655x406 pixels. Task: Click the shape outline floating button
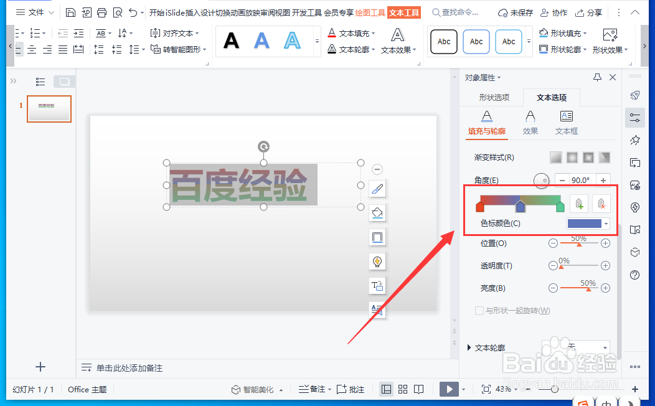[377, 237]
